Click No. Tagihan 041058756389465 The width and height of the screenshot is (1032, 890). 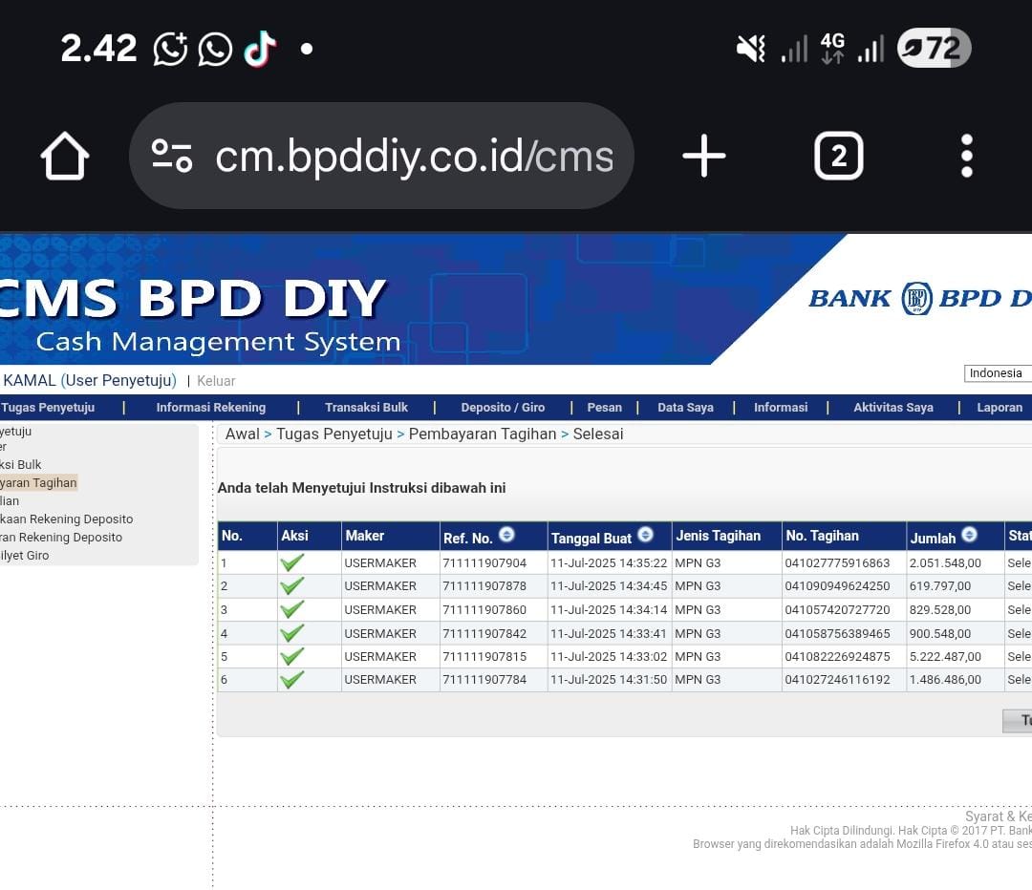pyautogui.click(x=837, y=633)
